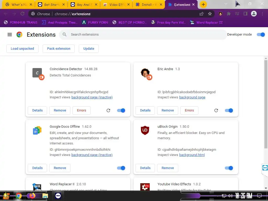Open the notification center icon
268x201 pixels.
(259, 196)
